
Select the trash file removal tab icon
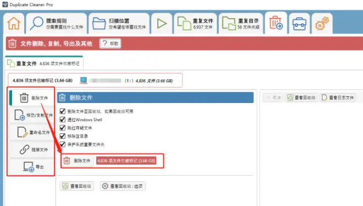(x=276, y=23)
